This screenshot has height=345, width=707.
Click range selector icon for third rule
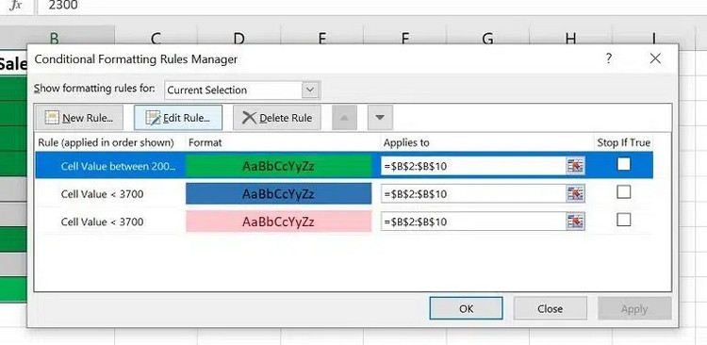click(x=575, y=222)
